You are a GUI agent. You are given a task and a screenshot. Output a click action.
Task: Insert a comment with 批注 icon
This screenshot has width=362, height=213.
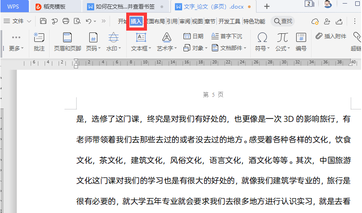pyautogui.click(x=39, y=41)
